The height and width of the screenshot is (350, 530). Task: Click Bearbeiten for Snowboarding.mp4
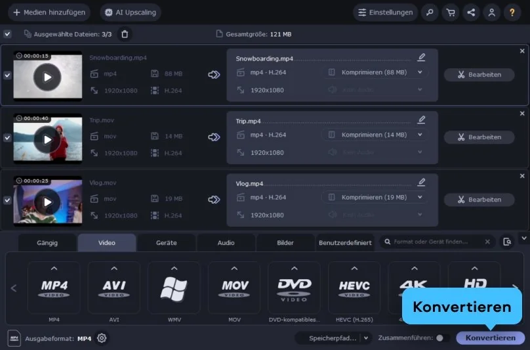[479, 75]
